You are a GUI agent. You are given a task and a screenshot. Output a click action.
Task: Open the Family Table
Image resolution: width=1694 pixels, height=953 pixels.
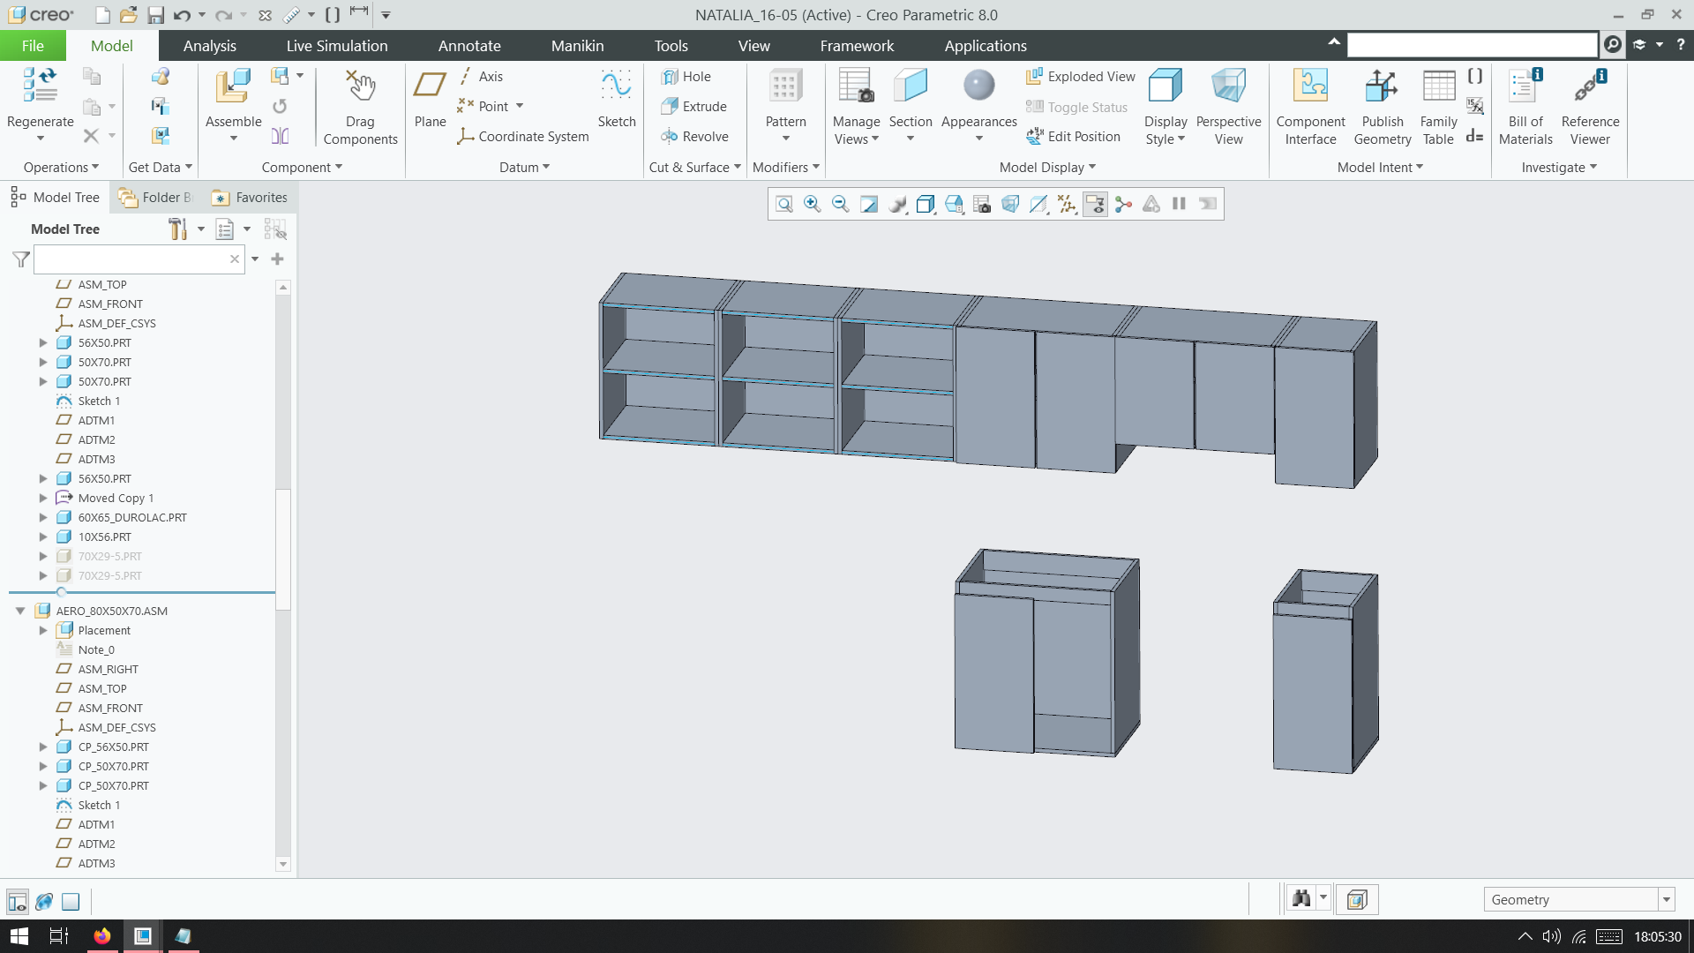coord(1437,104)
